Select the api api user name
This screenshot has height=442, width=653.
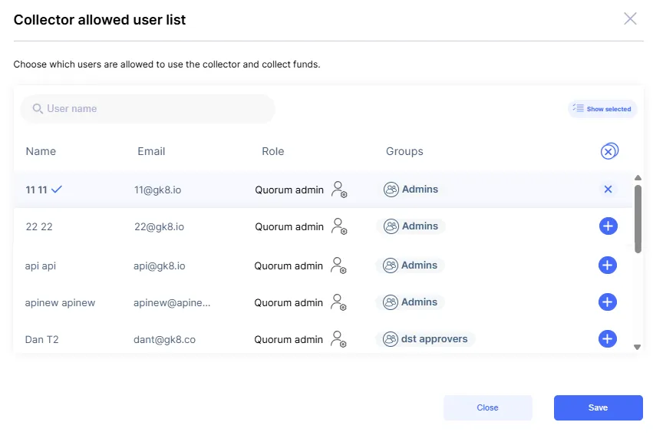[41, 266]
